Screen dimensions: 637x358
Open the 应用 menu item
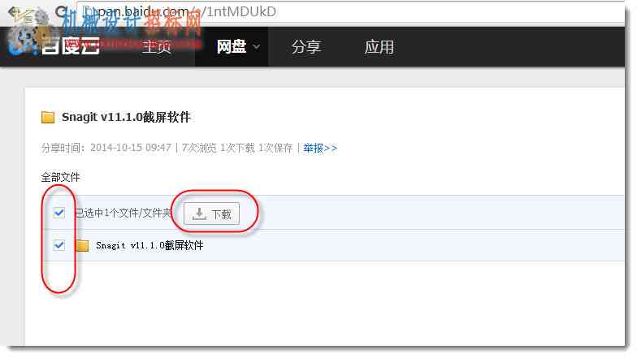click(x=379, y=47)
